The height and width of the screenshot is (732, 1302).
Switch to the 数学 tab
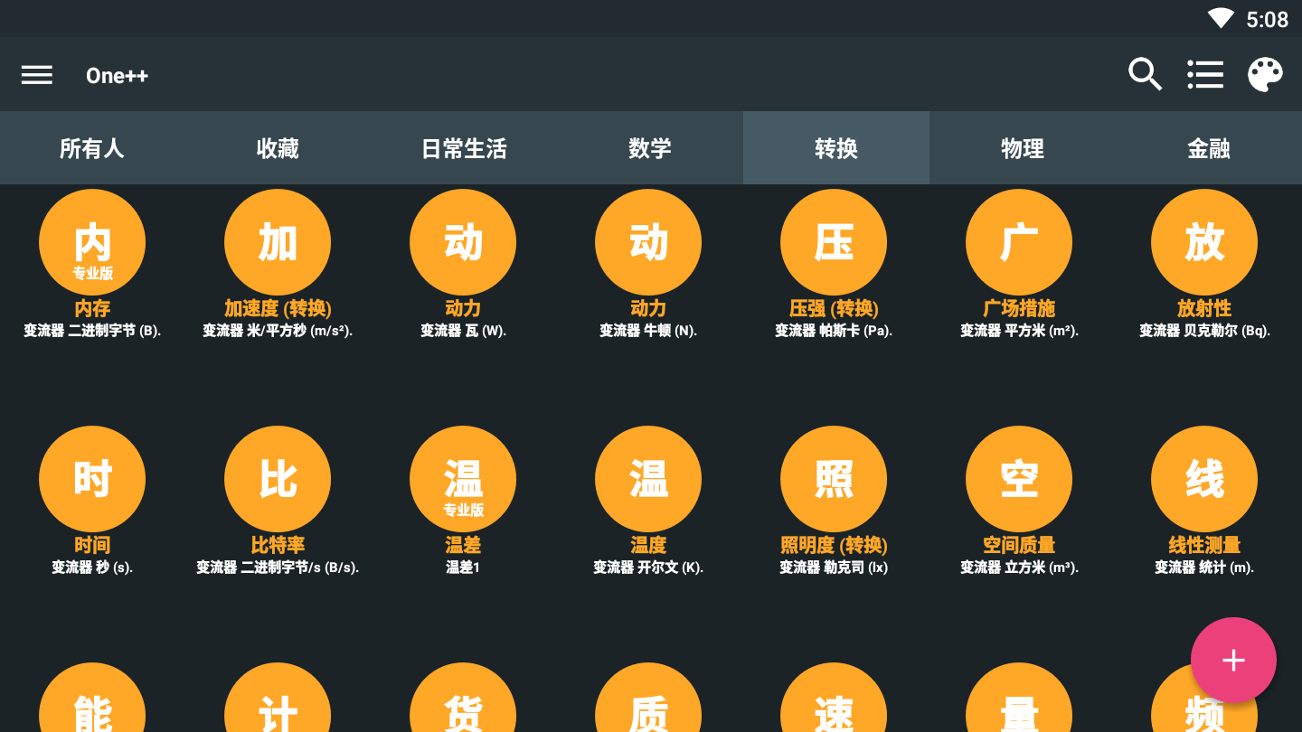coord(650,148)
